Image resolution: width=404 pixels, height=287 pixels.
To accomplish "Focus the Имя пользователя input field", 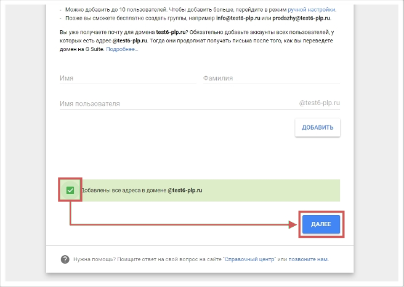I will 178,103.
